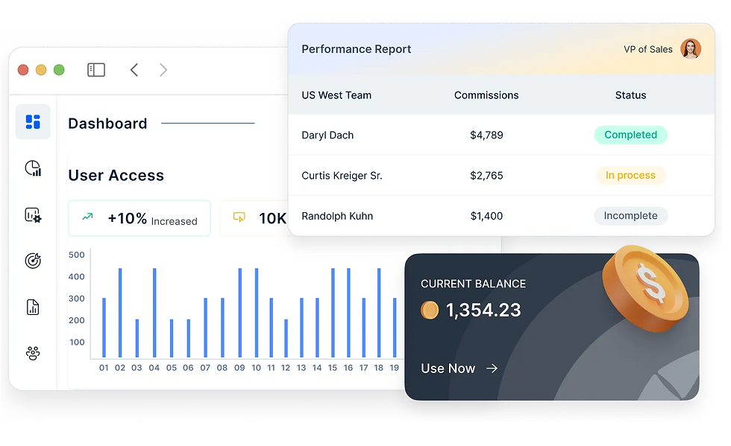Click the $2,765 commission value
This screenshot has width=731, height=446.
click(486, 176)
